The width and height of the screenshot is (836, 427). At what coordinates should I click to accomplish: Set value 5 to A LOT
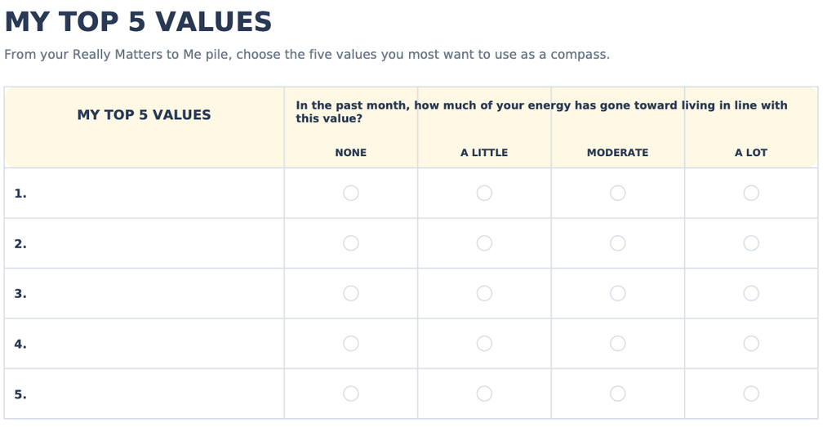751,394
